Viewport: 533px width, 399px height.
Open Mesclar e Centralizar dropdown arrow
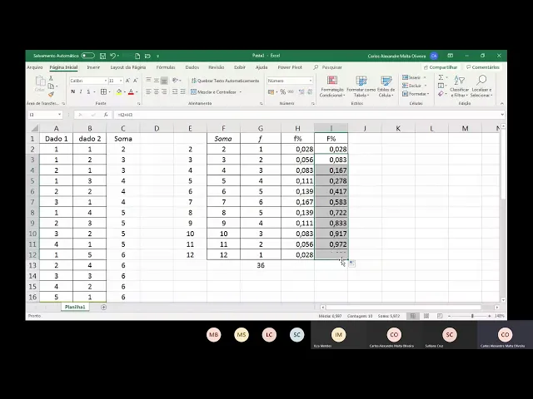241,92
